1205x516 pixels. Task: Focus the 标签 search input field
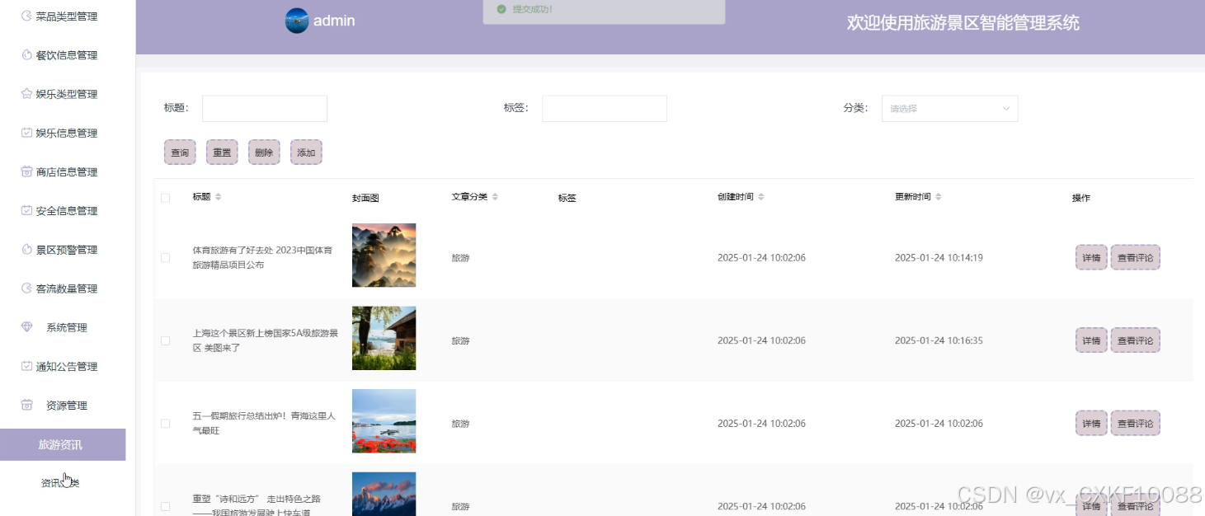click(x=605, y=109)
